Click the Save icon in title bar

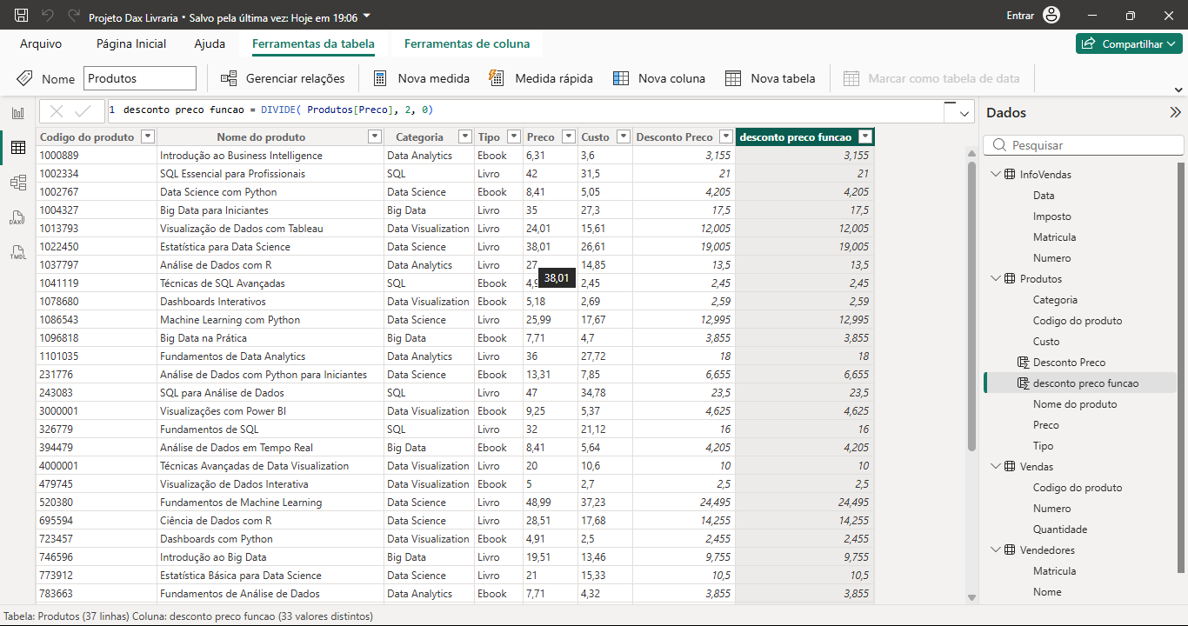click(22, 16)
